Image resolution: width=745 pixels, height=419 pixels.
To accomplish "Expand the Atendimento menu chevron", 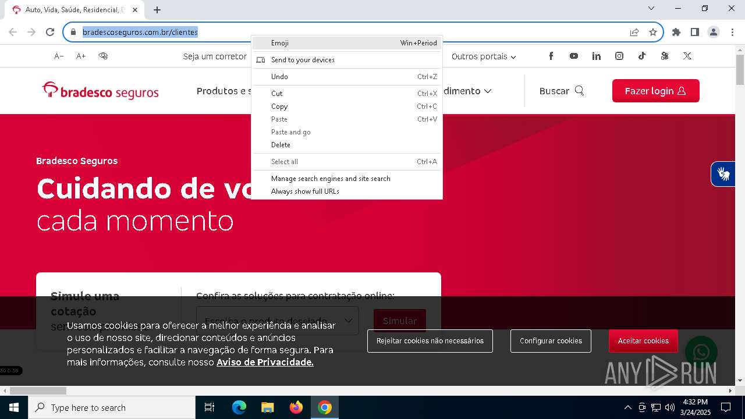I will [488, 91].
